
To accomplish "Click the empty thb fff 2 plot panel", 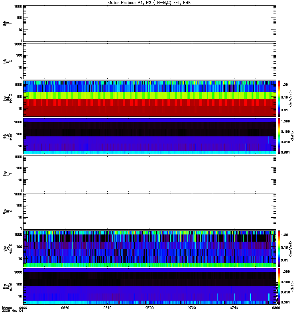I will (x=150, y=61).
